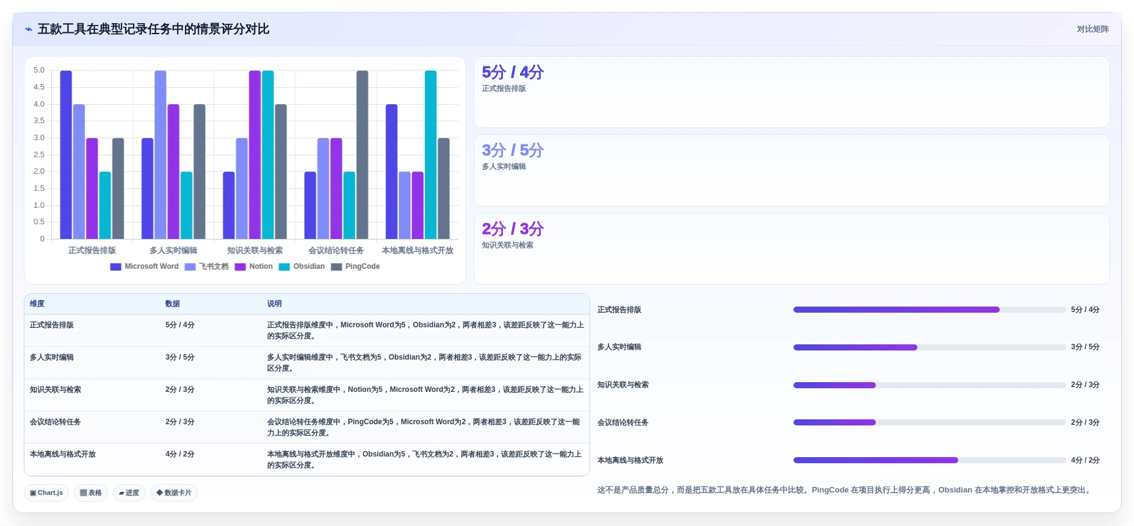Click the 数据卡片 tag chip

point(174,492)
